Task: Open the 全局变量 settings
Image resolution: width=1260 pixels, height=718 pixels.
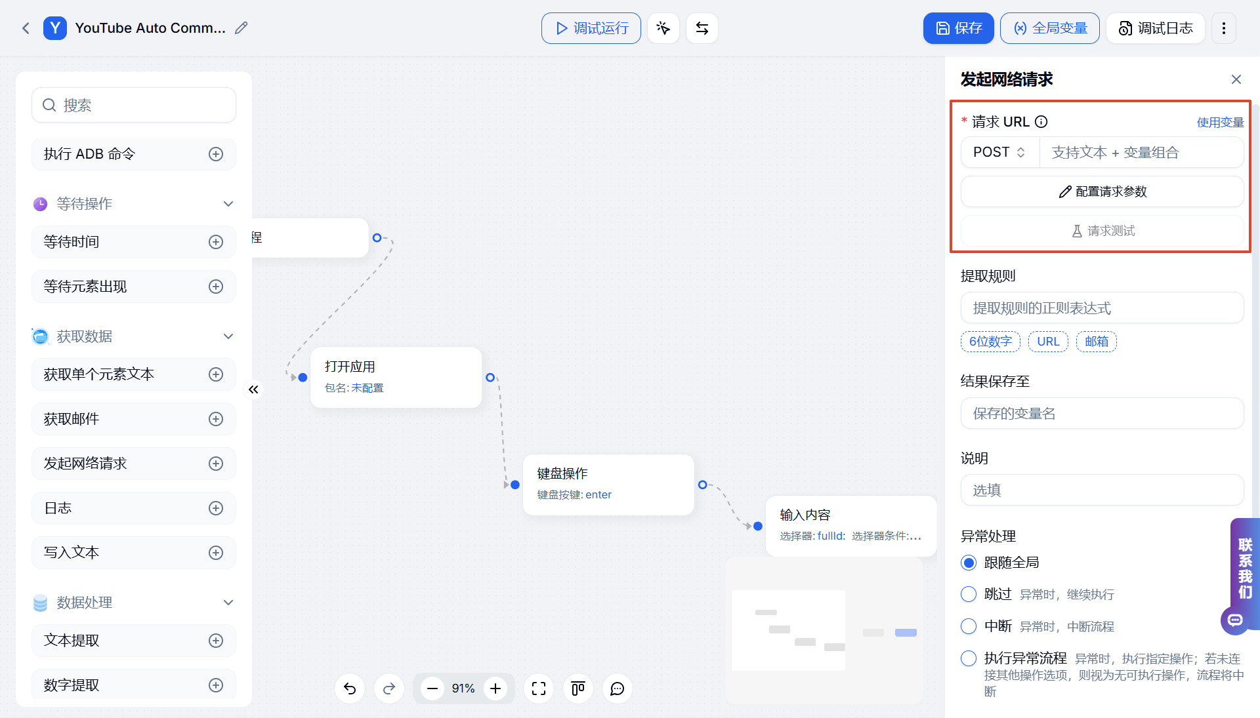Action: (x=1050, y=28)
